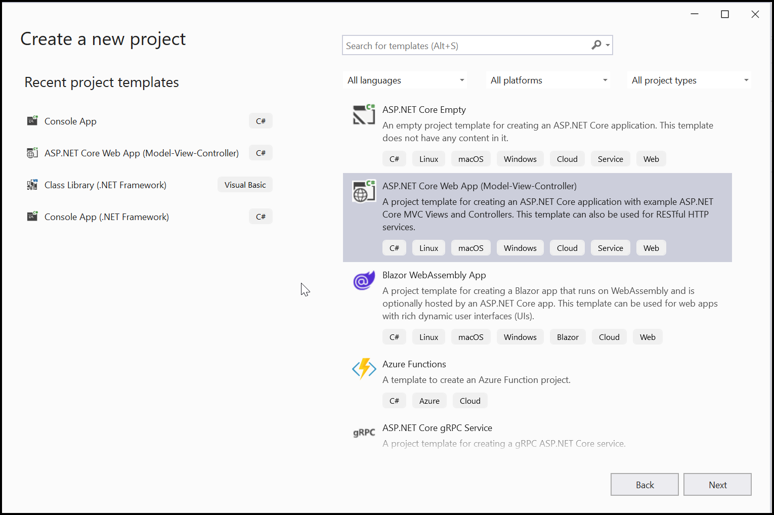Click inside the Search for templates field

pyautogui.click(x=455, y=45)
